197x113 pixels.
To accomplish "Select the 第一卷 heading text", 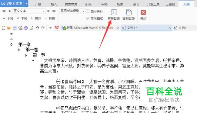I will pos(32,50).
